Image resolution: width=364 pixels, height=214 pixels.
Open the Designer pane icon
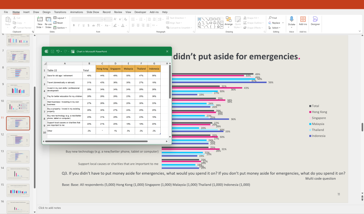[x=315, y=19]
